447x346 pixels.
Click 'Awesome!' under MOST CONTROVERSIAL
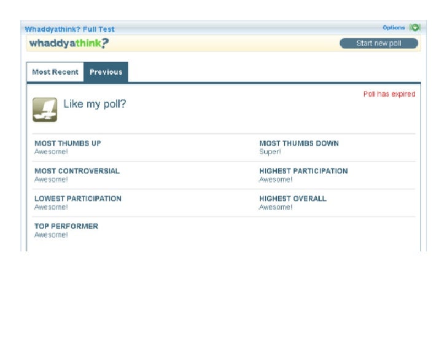click(x=51, y=179)
